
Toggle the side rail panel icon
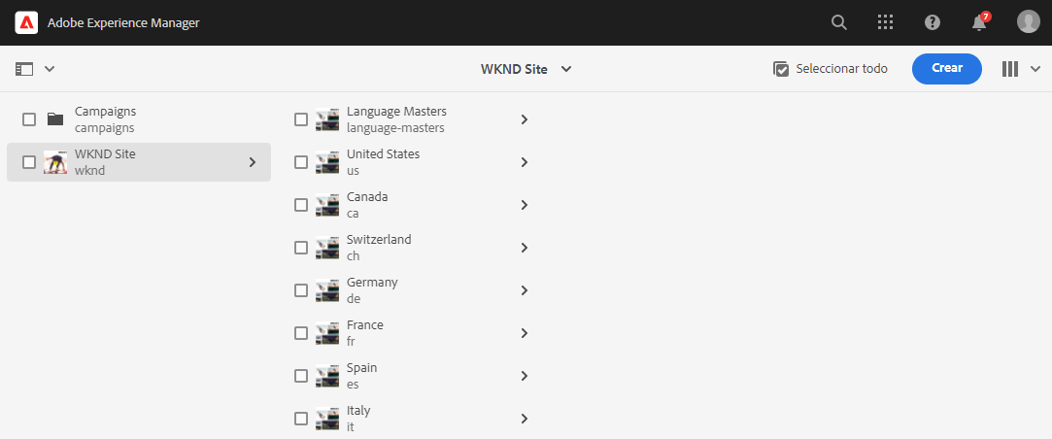[24, 68]
